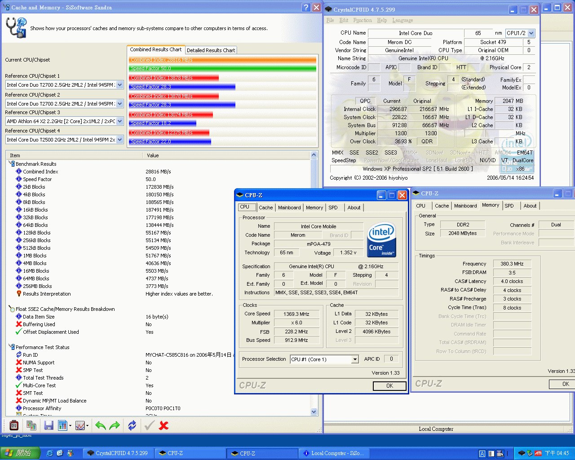Click the red Combined Index 12375 MB/s bar
Screen dimensions: 575x460
169,133
